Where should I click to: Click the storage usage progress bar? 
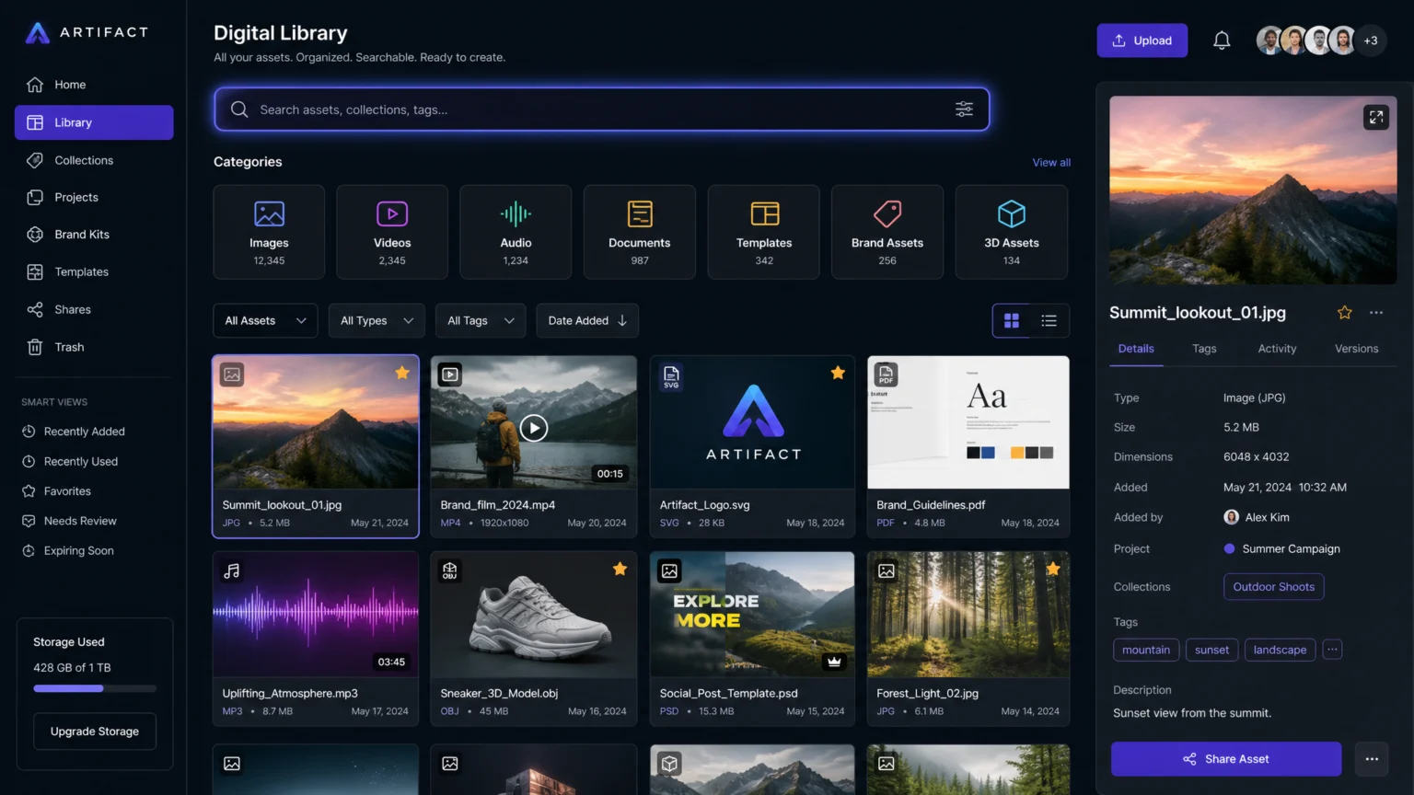pos(95,688)
